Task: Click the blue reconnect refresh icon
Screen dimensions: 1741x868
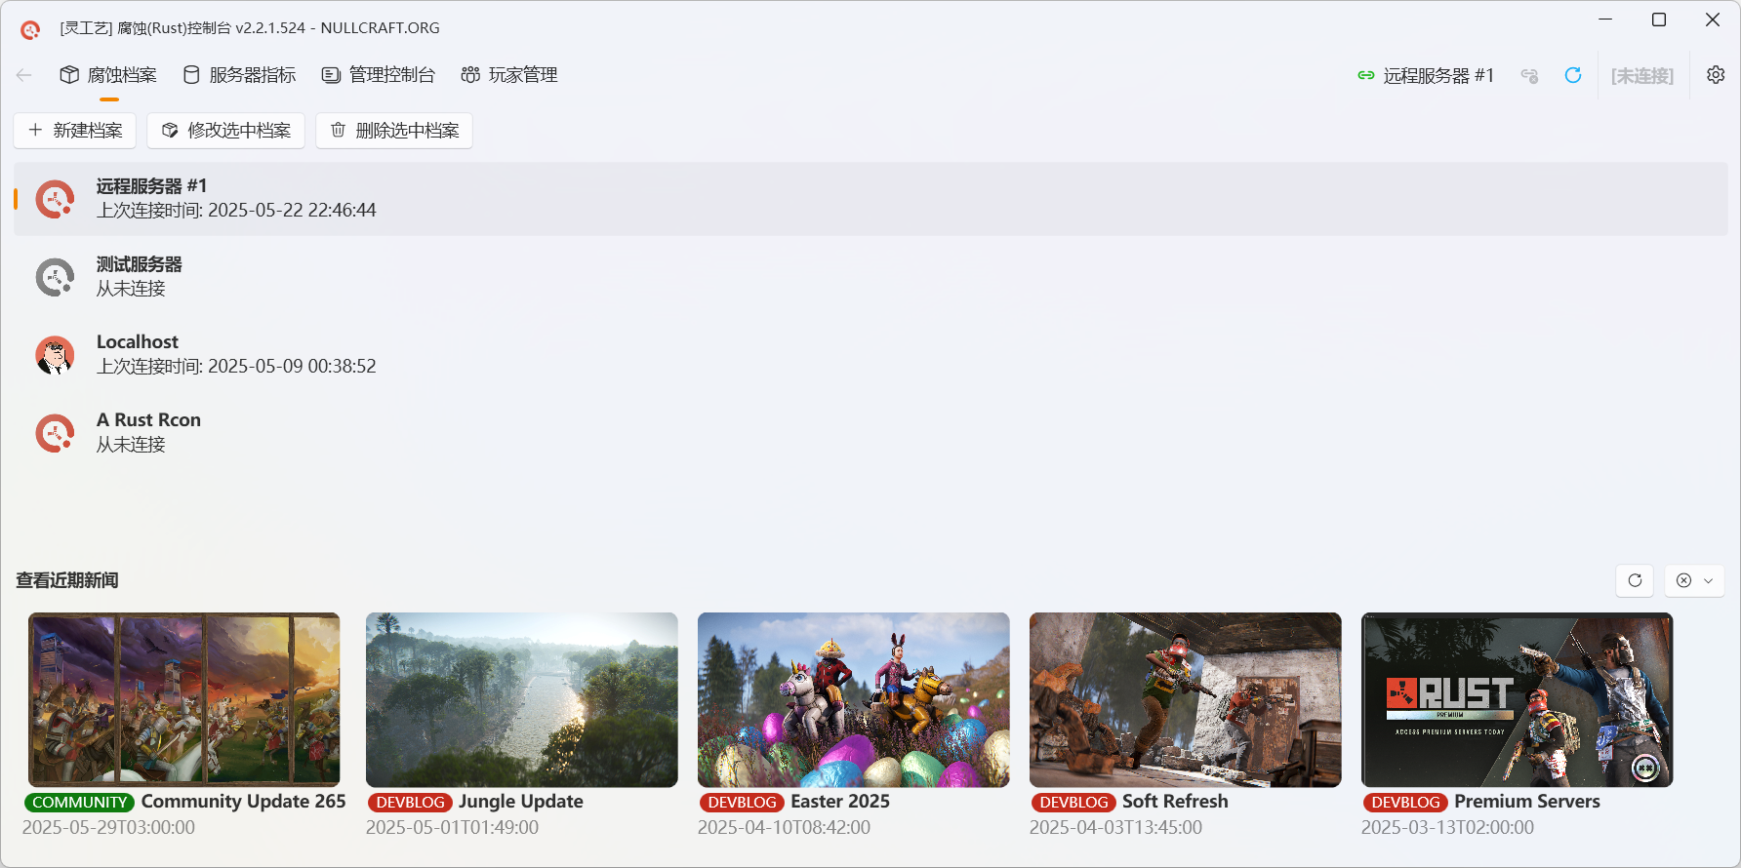Action: coord(1573,75)
